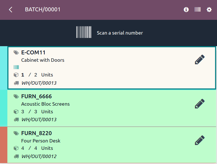Viewport: 217px width, 164px height.
Task: Go back using the left arrow
Action: [10, 10]
